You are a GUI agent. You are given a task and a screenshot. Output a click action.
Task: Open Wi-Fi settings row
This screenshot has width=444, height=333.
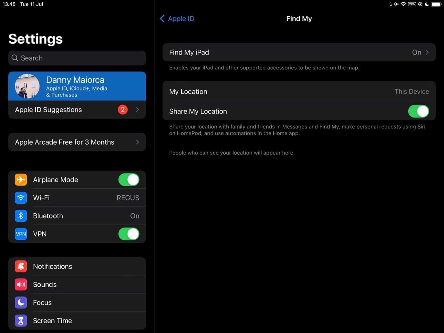(77, 198)
